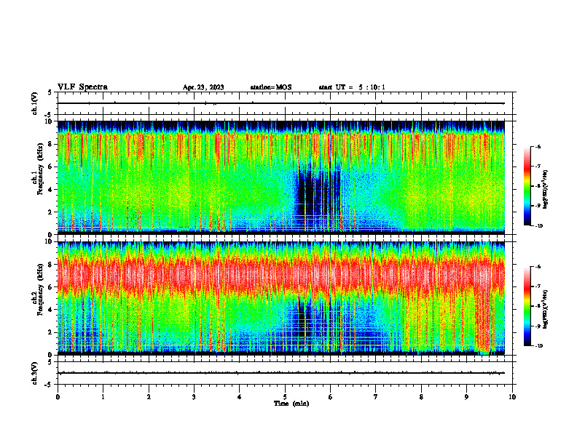Select the date text "Apr. 23, 2023"
The image size is (577, 445).
point(203,87)
